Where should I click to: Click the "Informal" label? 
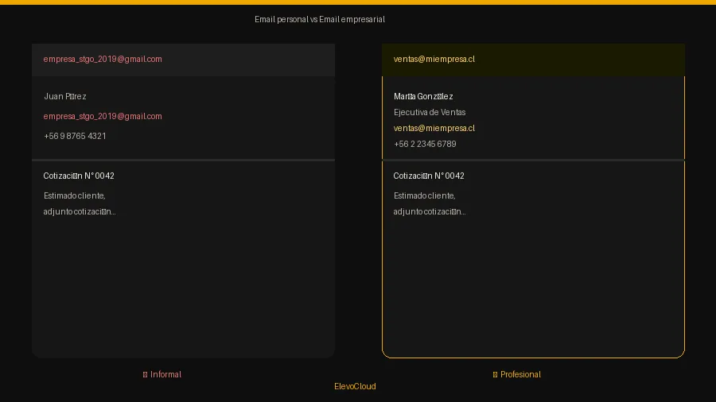165,375
